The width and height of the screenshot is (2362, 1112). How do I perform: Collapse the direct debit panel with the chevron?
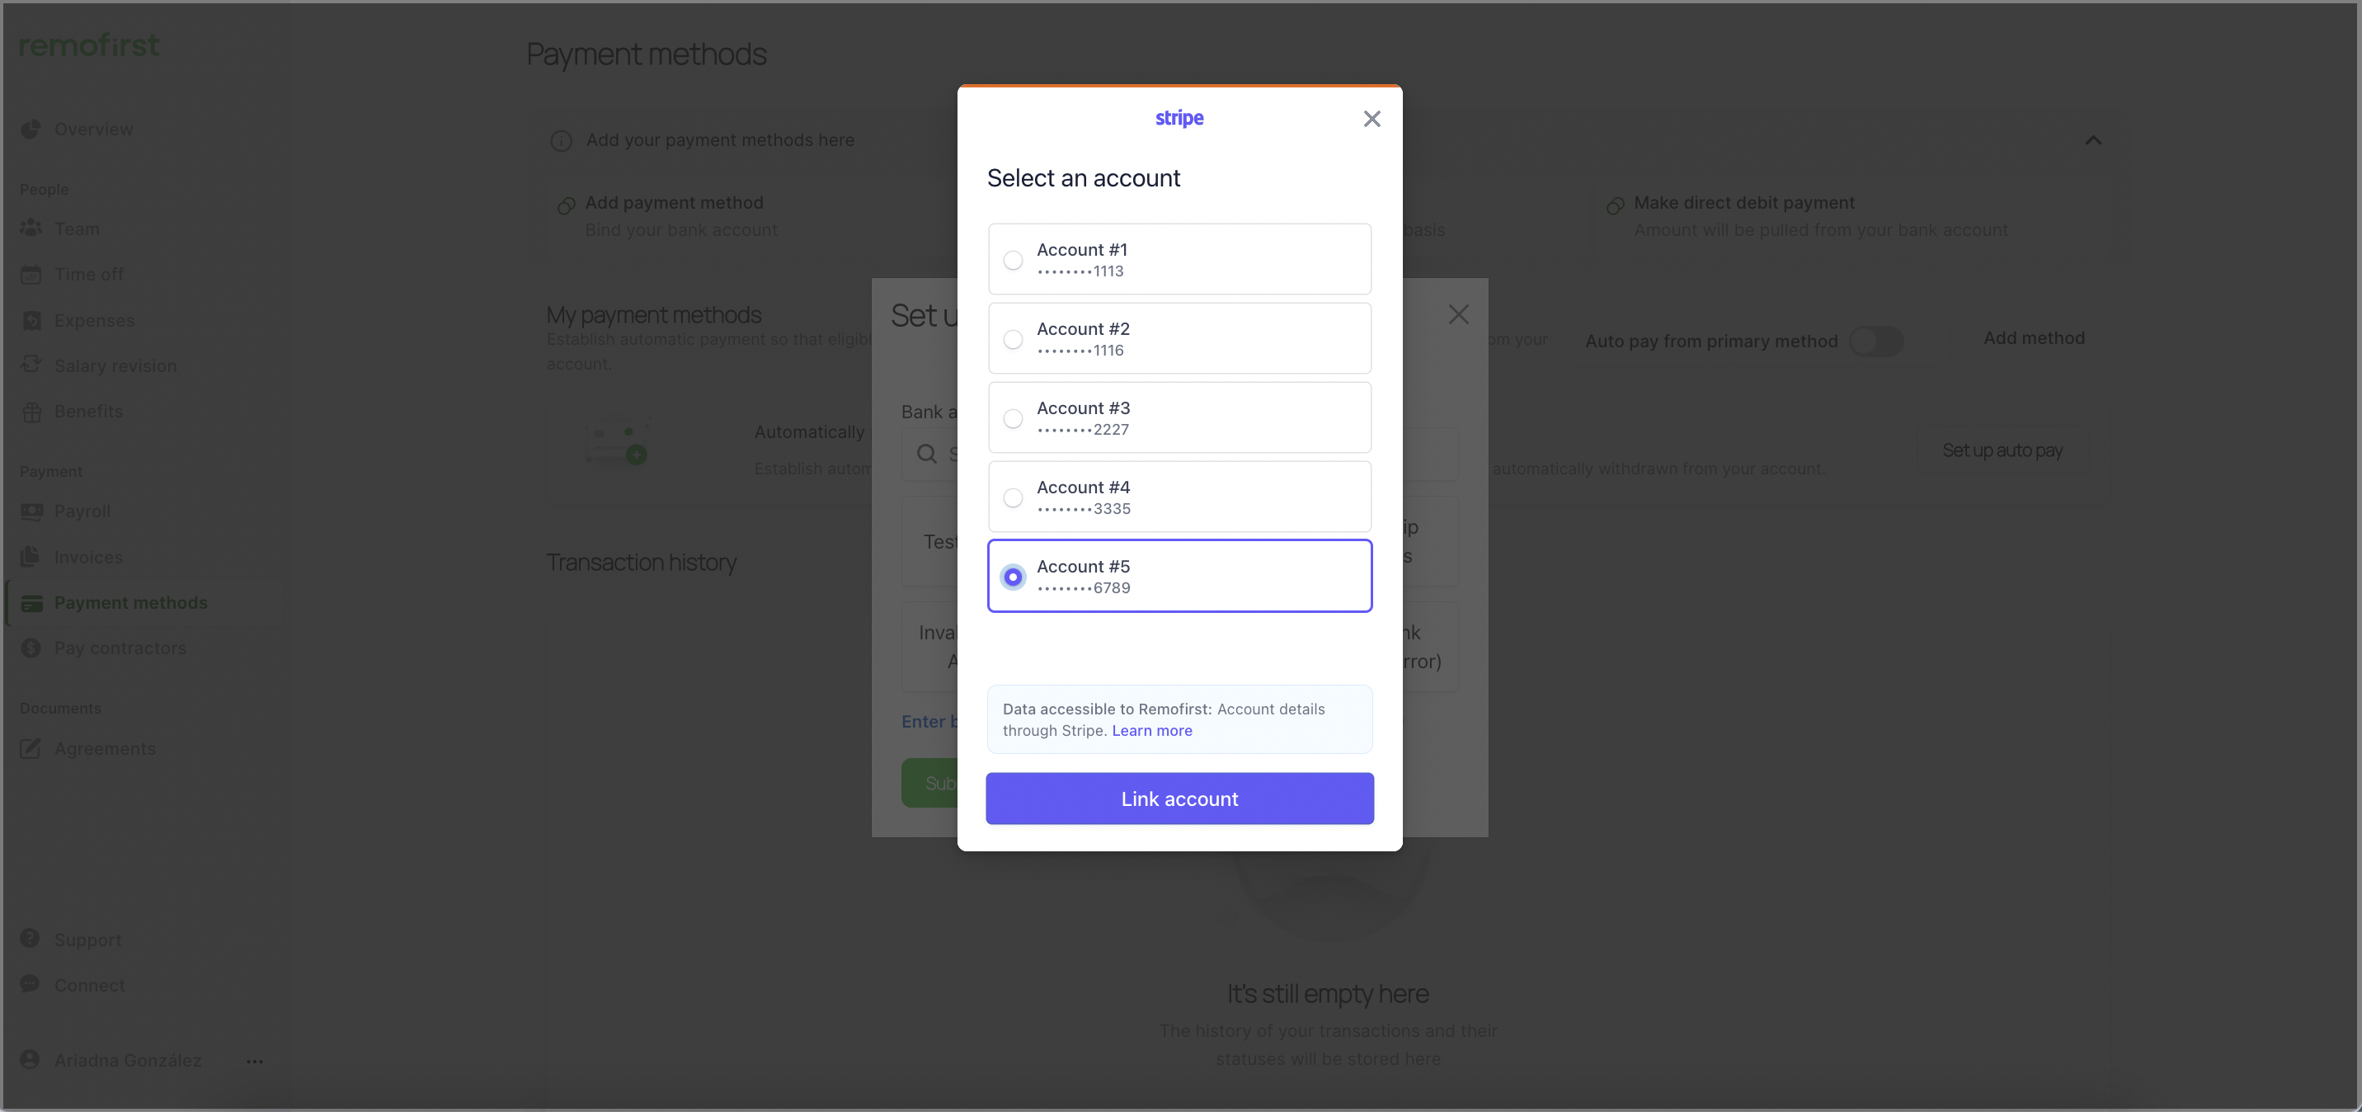2094,139
